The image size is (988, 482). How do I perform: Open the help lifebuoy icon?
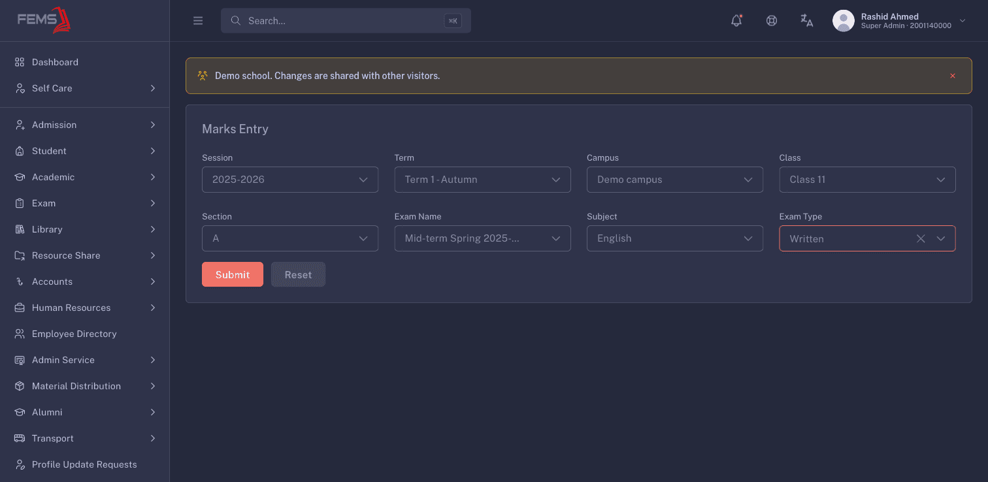[x=772, y=21]
